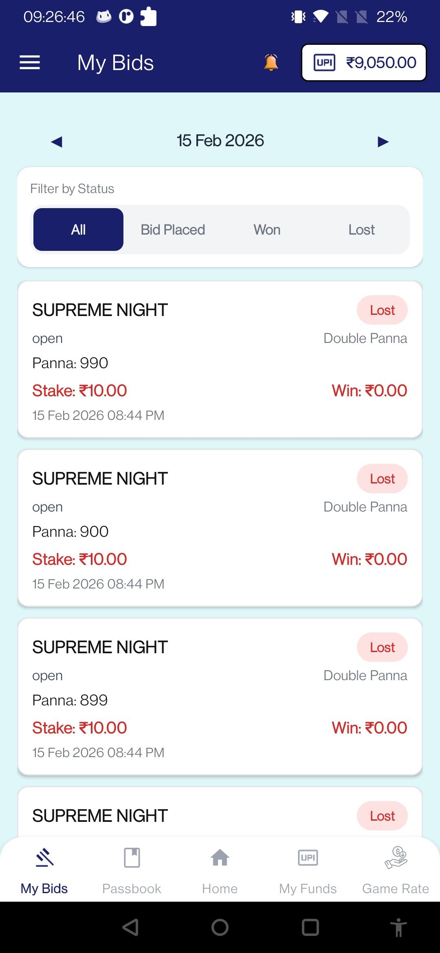
Task: Go to next date with right arrow
Action: pos(383,142)
